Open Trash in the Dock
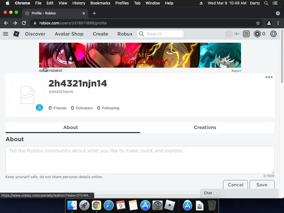Viewport: 284px width, 213px height. (212, 206)
